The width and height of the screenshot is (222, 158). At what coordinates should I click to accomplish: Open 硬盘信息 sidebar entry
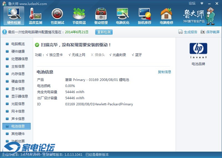18,81
